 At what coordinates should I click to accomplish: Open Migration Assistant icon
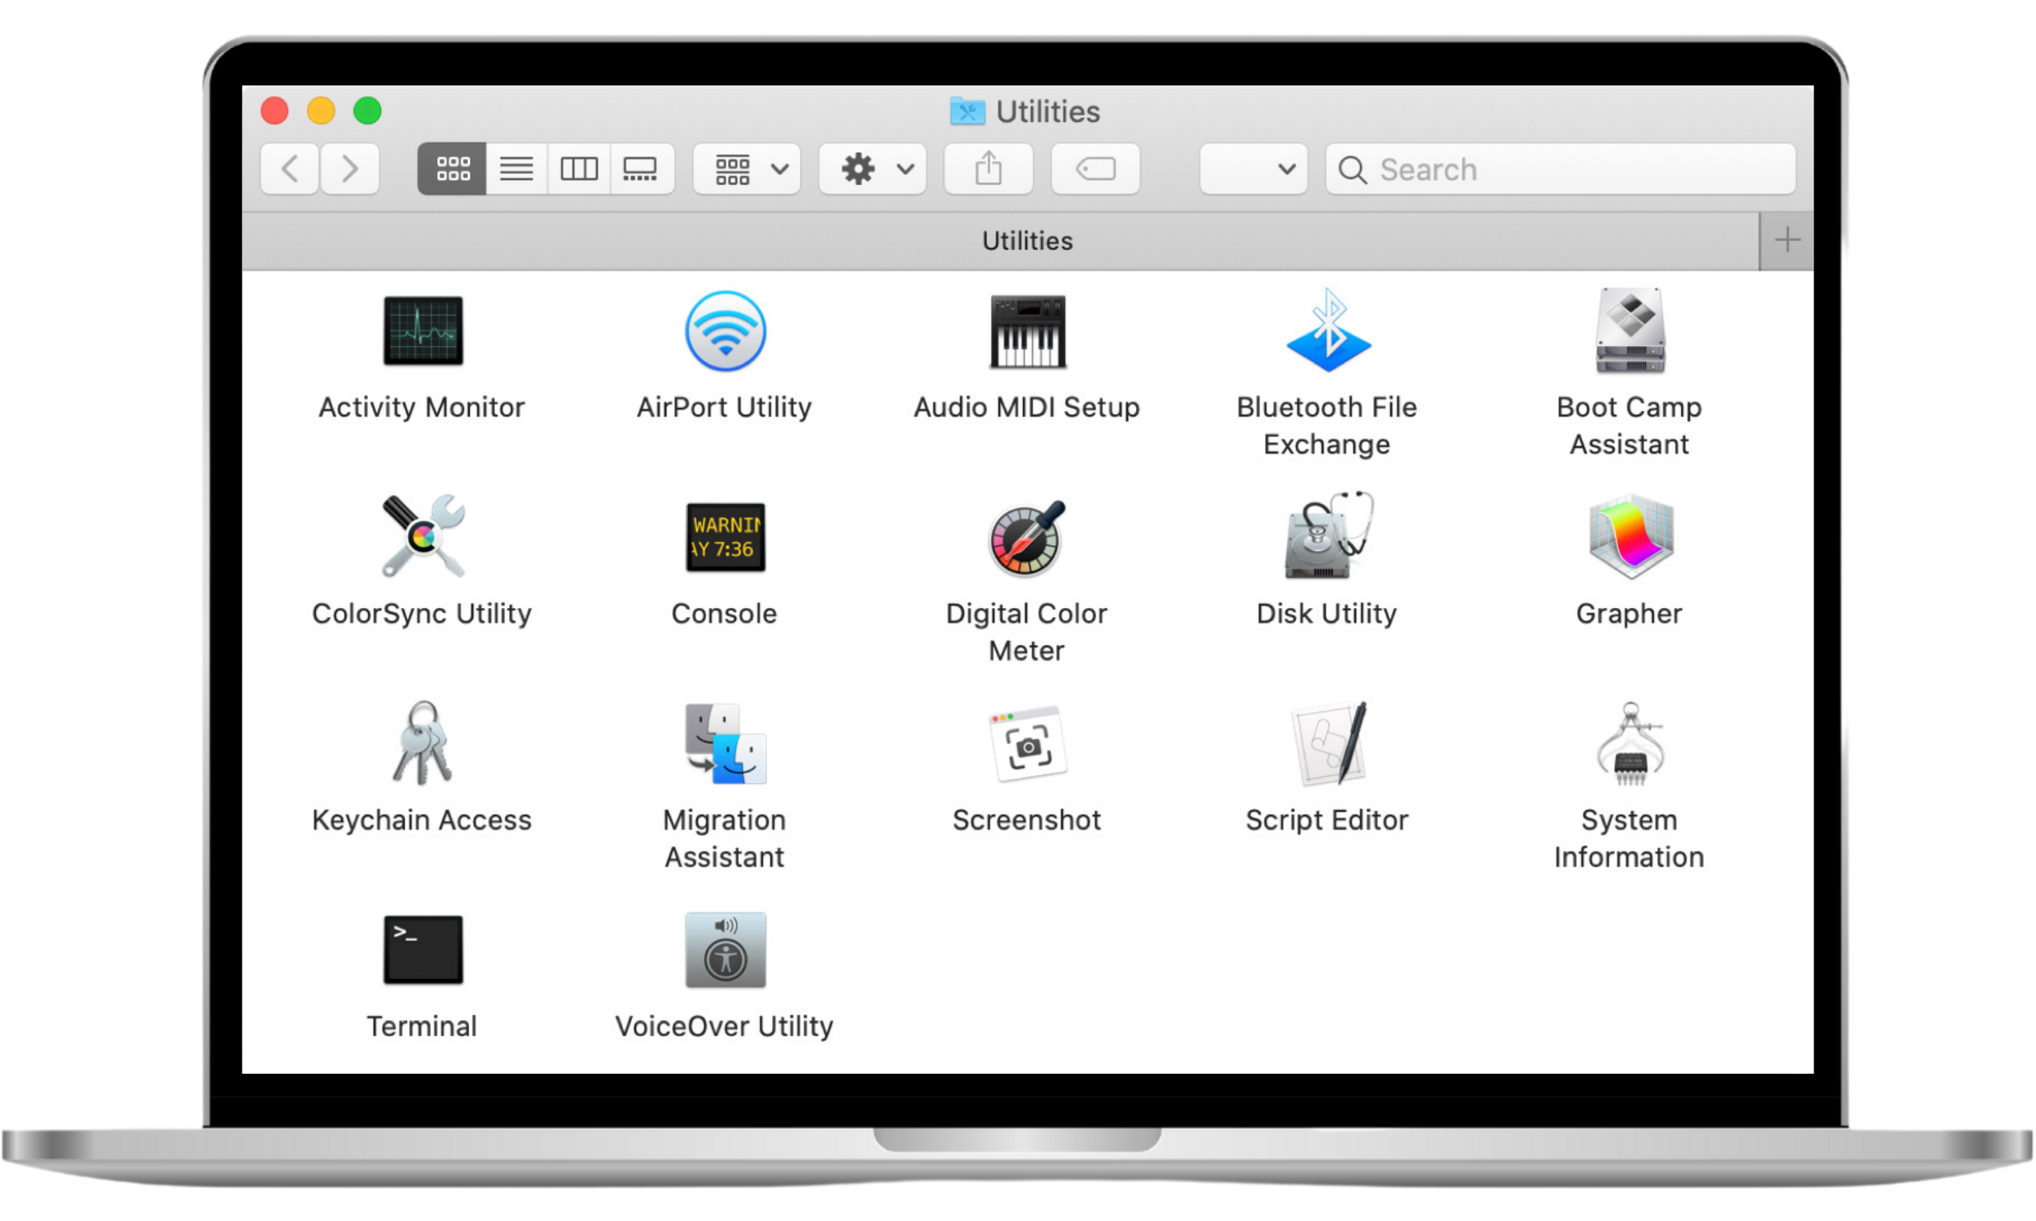(725, 743)
